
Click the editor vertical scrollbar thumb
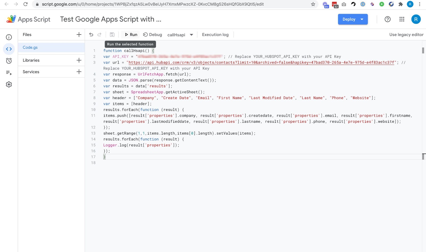(x=423, y=50)
